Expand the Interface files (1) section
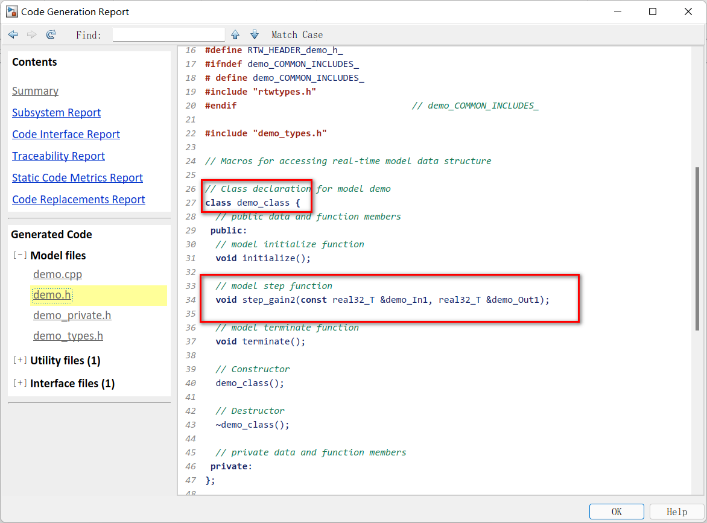This screenshot has width=707, height=523. [x=20, y=383]
